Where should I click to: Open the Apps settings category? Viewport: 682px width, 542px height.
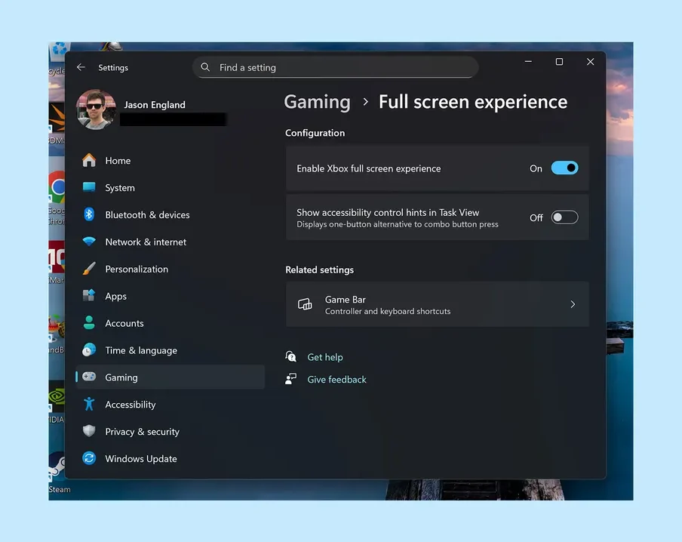coord(116,296)
